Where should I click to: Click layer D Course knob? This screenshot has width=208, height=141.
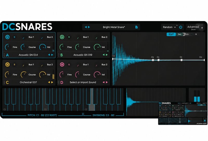click(78, 74)
